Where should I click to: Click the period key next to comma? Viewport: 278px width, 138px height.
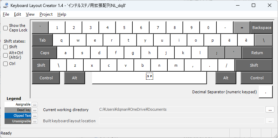coord(209,65)
